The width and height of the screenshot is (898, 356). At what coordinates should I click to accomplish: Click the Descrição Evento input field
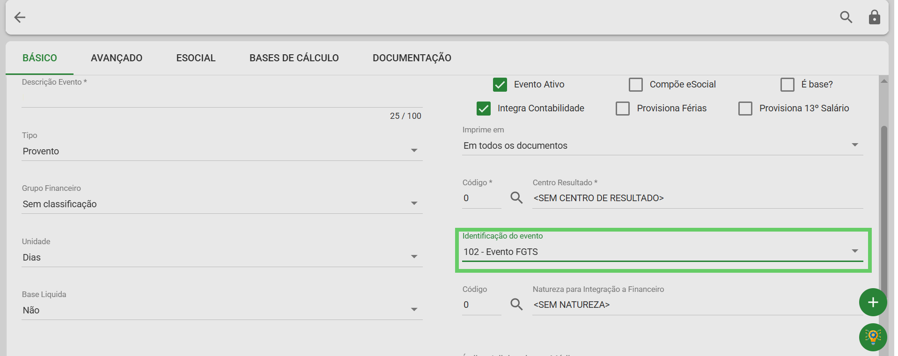222,98
